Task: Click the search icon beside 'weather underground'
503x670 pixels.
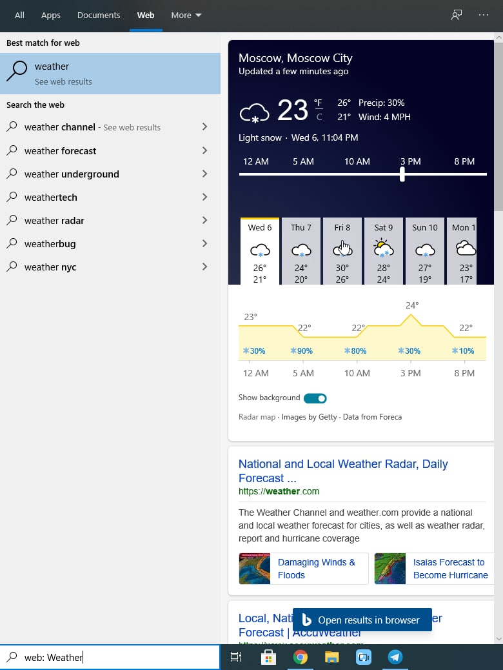Action: pyautogui.click(x=12, y=174)
